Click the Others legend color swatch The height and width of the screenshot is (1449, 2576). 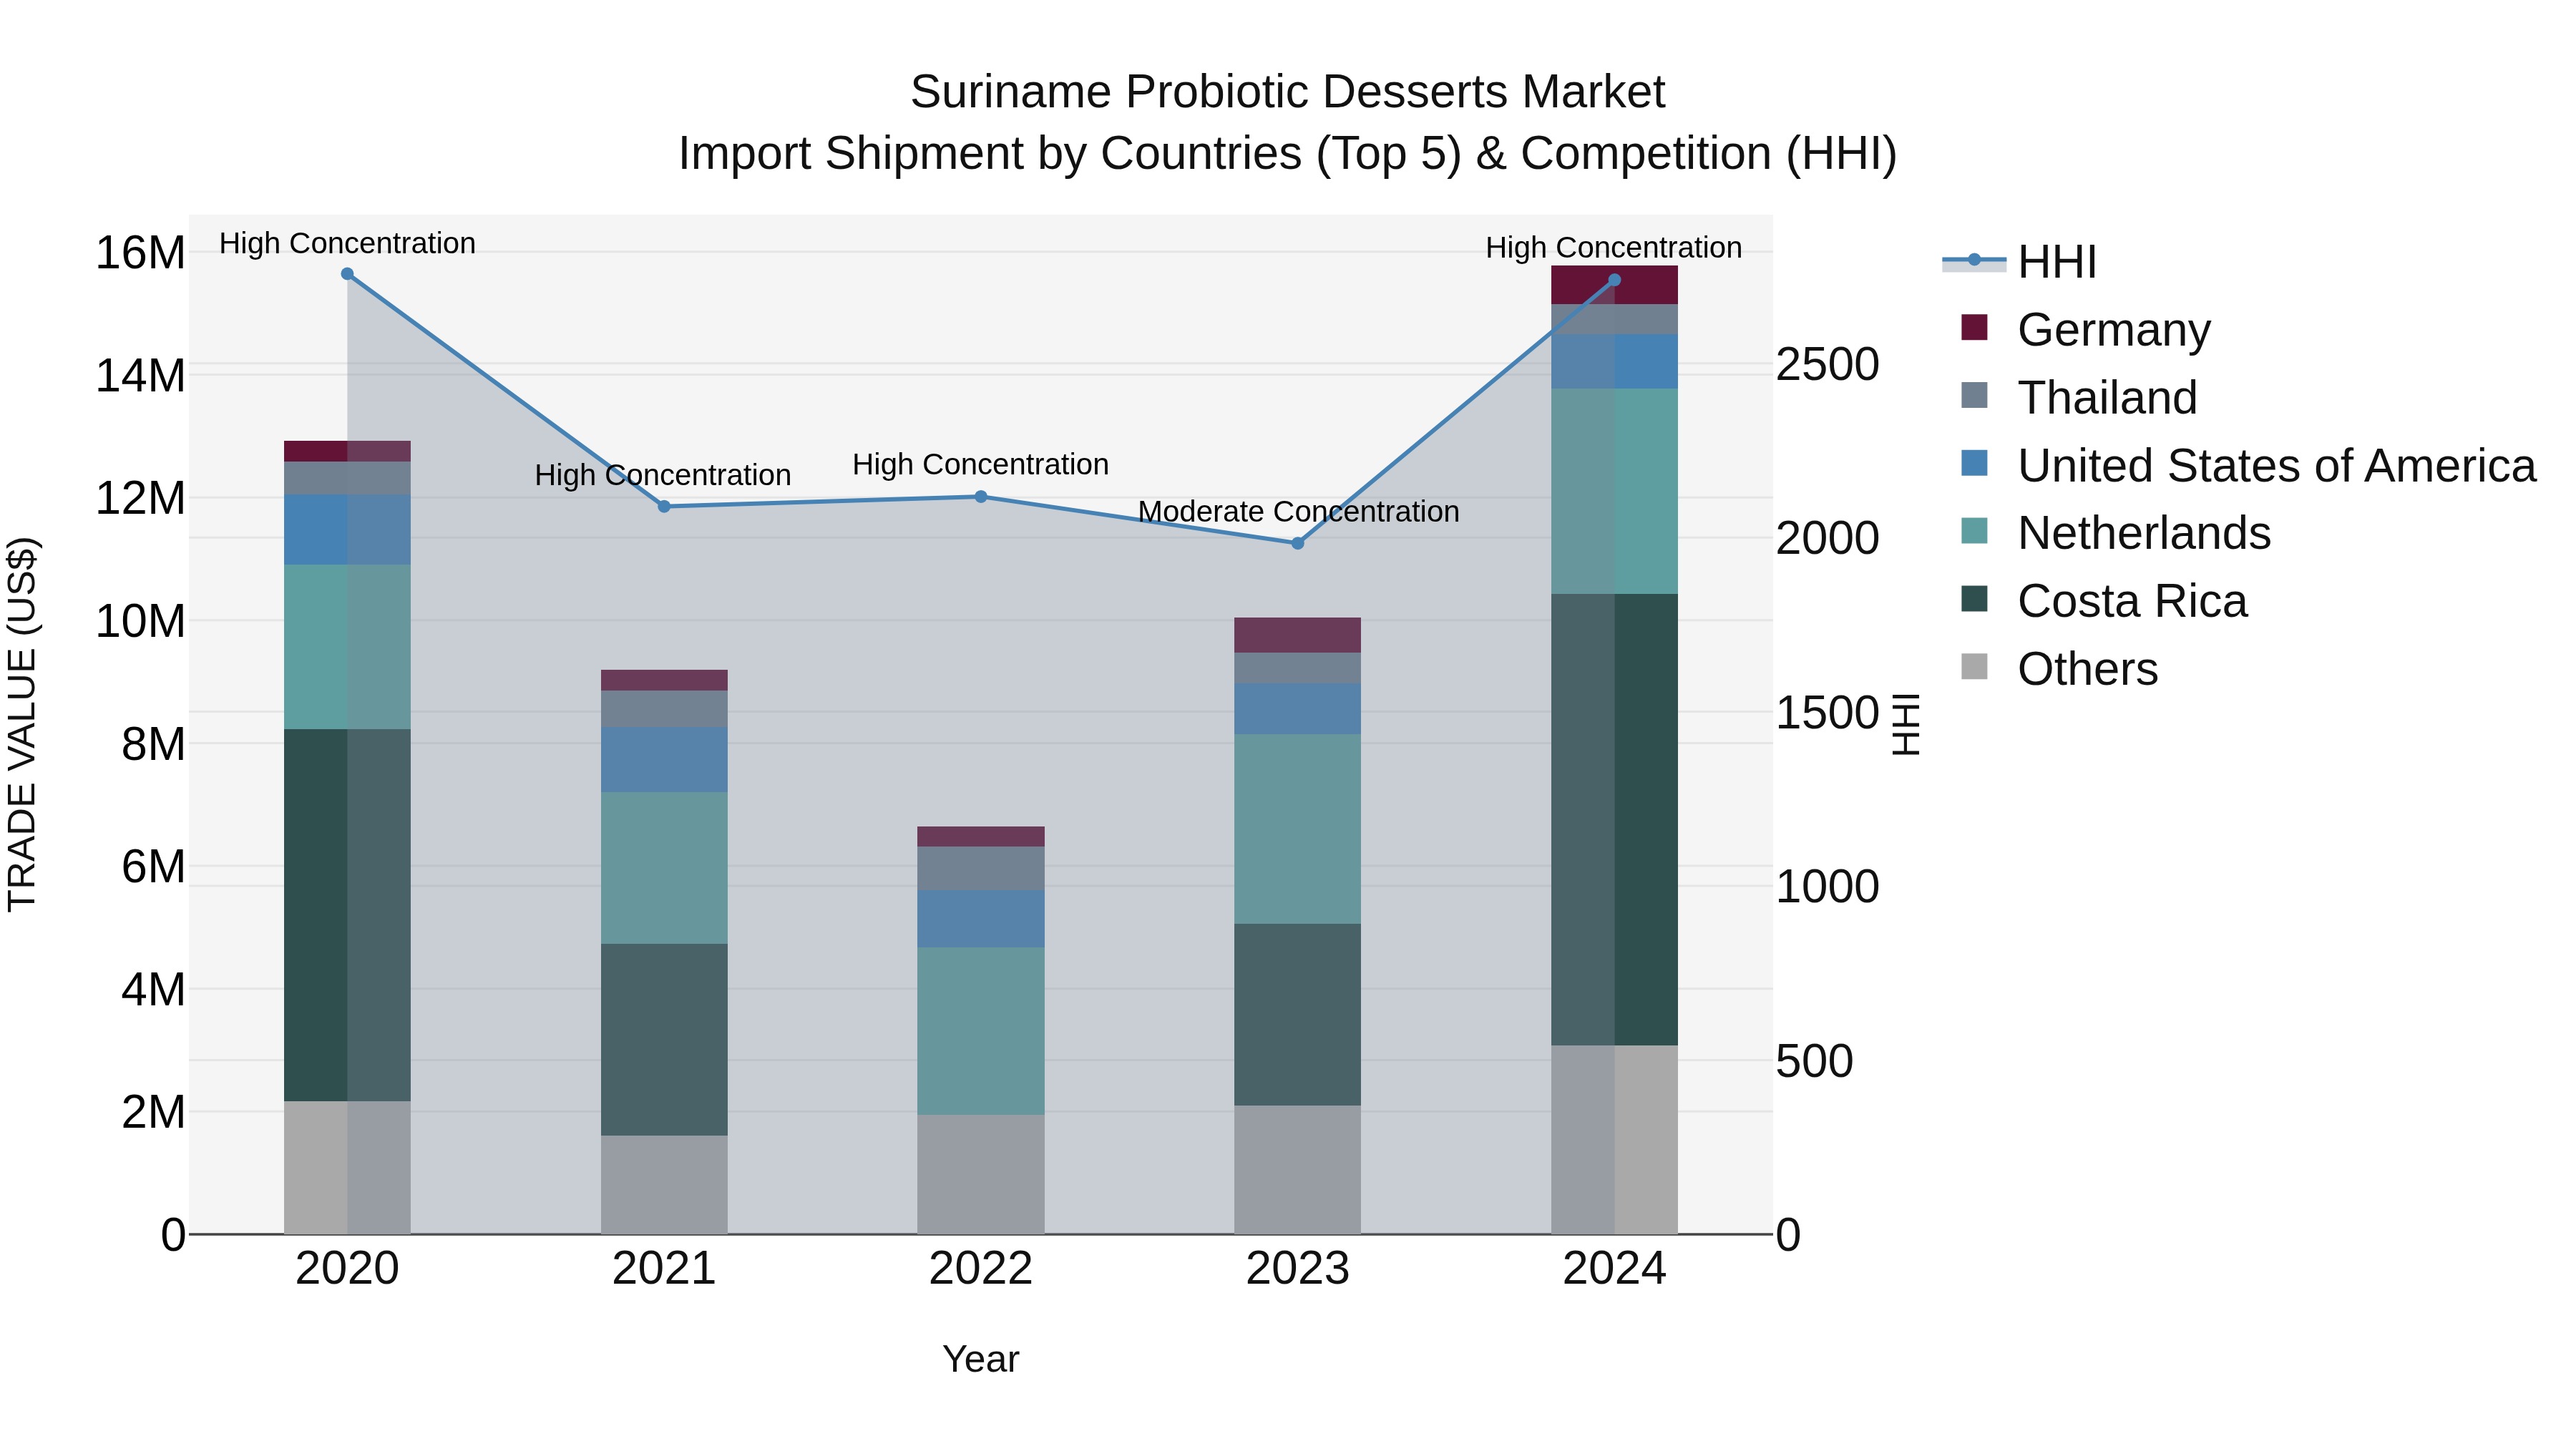pyautogui.click(x=1974, y=666)
